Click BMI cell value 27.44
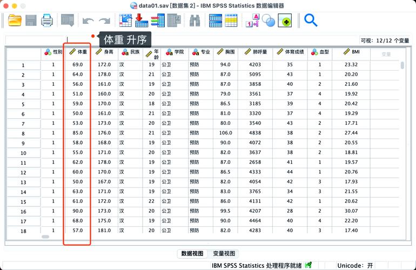 [351, 133]
